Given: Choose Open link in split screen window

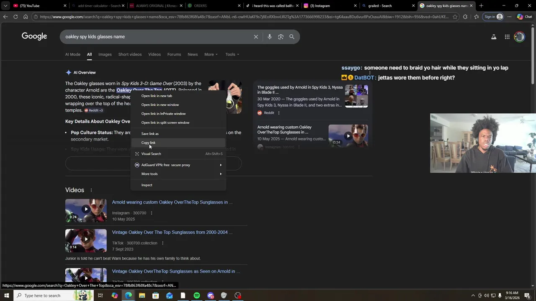Looking at the screenshot, I should click(x=178, y=122).
